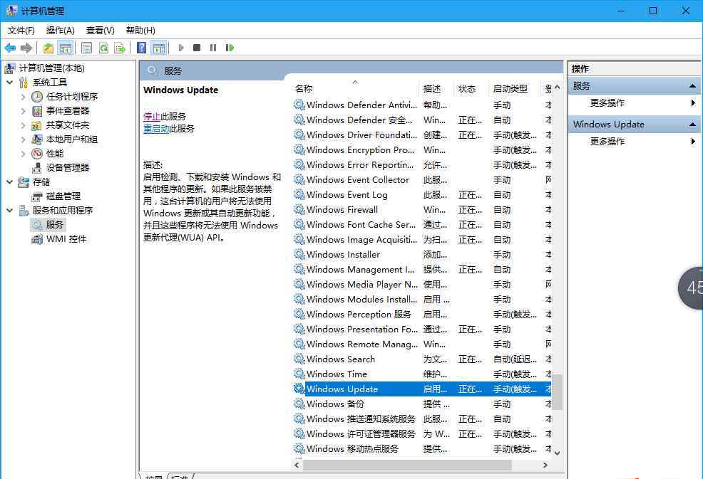Click the Pause Service icon
This screenshot has height=479, width=703.
coord(213,48)
